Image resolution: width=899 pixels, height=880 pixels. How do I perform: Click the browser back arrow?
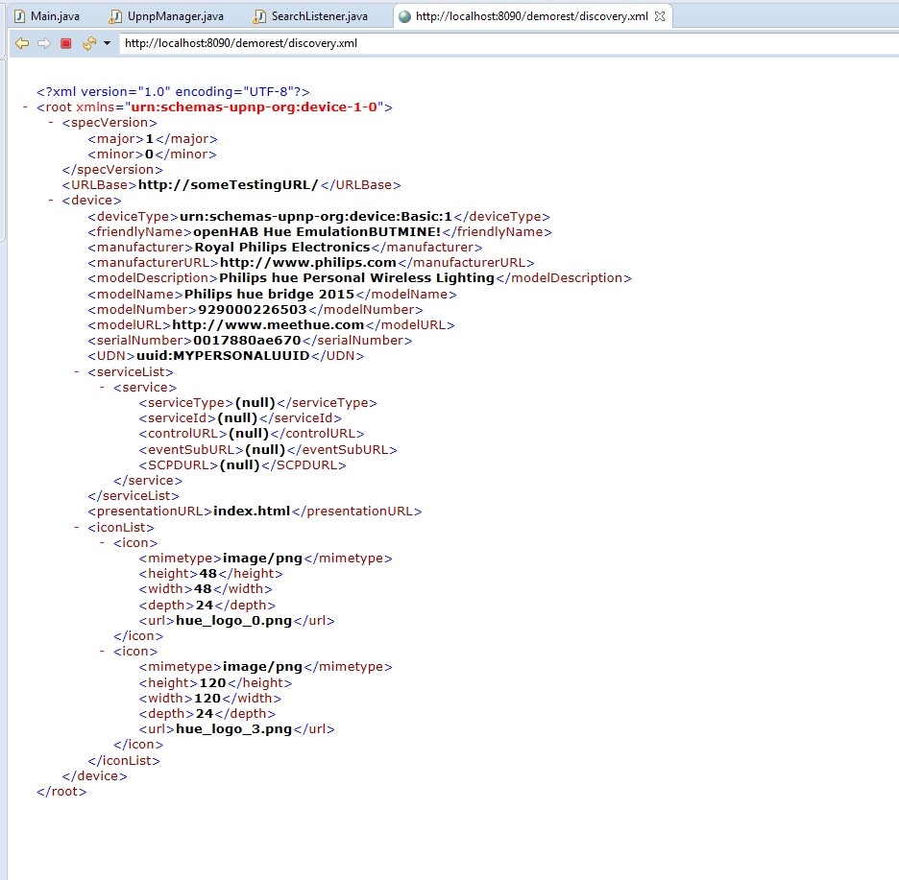pyautogui.click(x=21, y=43)
